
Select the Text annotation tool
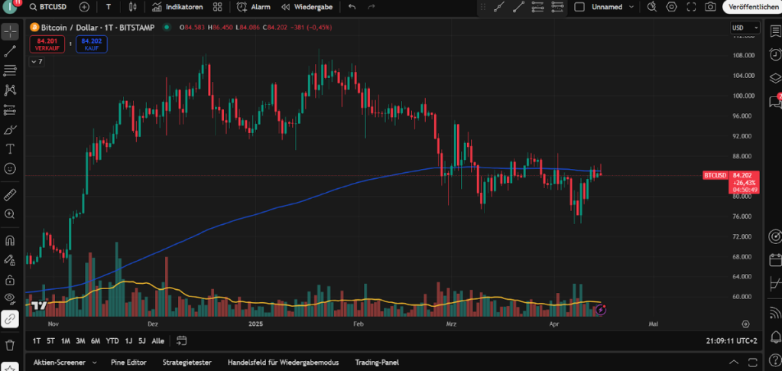(x=10, y=149)
